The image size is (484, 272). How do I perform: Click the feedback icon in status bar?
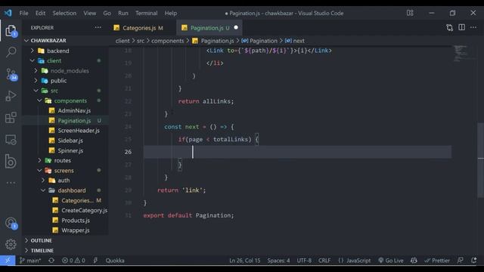pyautogui.click(x=460, y=261)
